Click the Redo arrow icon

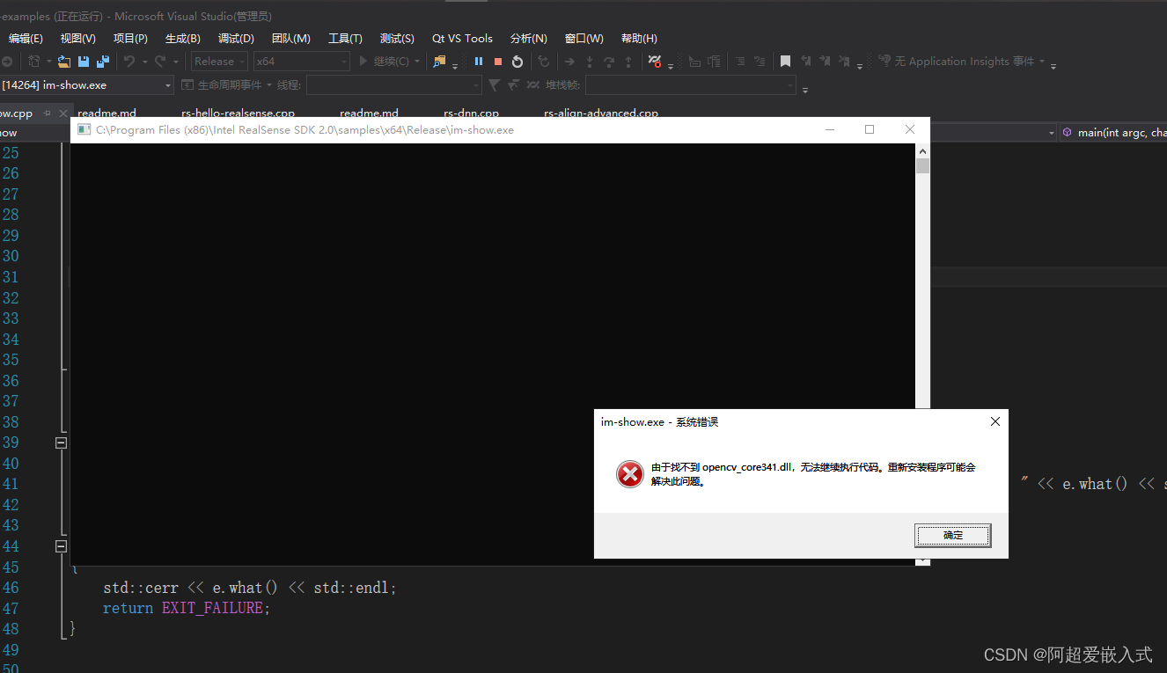(x=160, y=62)
